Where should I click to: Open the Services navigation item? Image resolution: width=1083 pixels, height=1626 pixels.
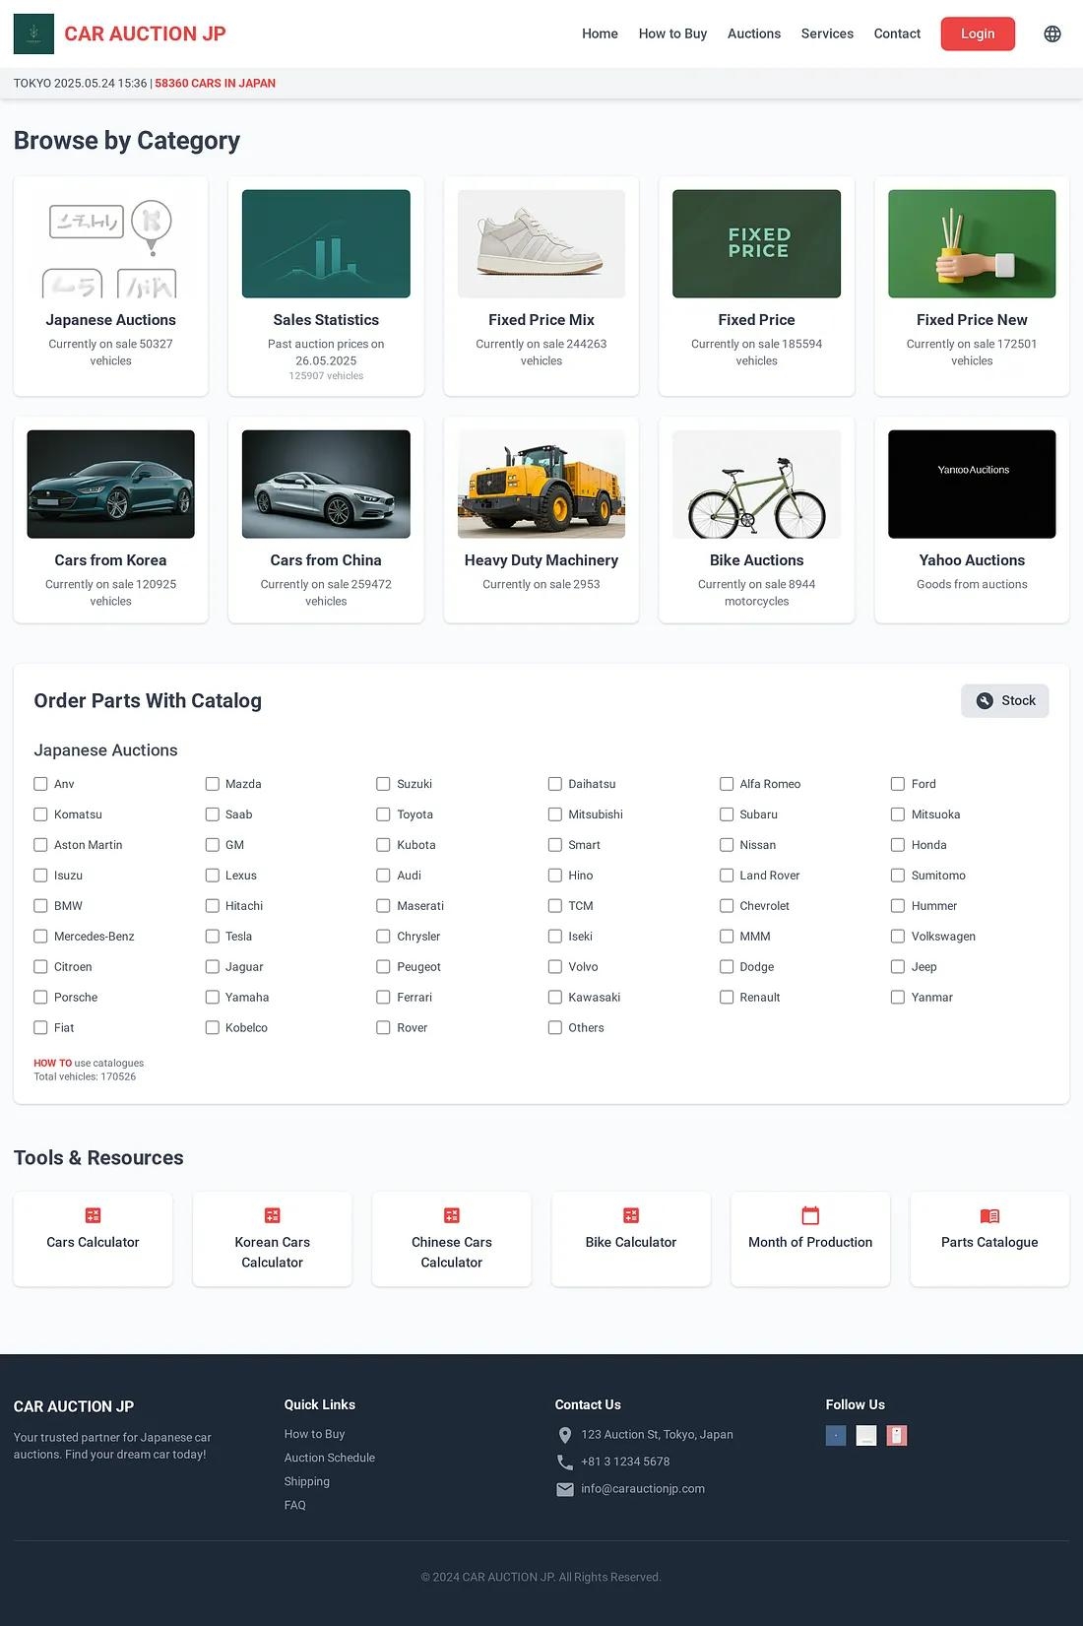pos(827,33)
